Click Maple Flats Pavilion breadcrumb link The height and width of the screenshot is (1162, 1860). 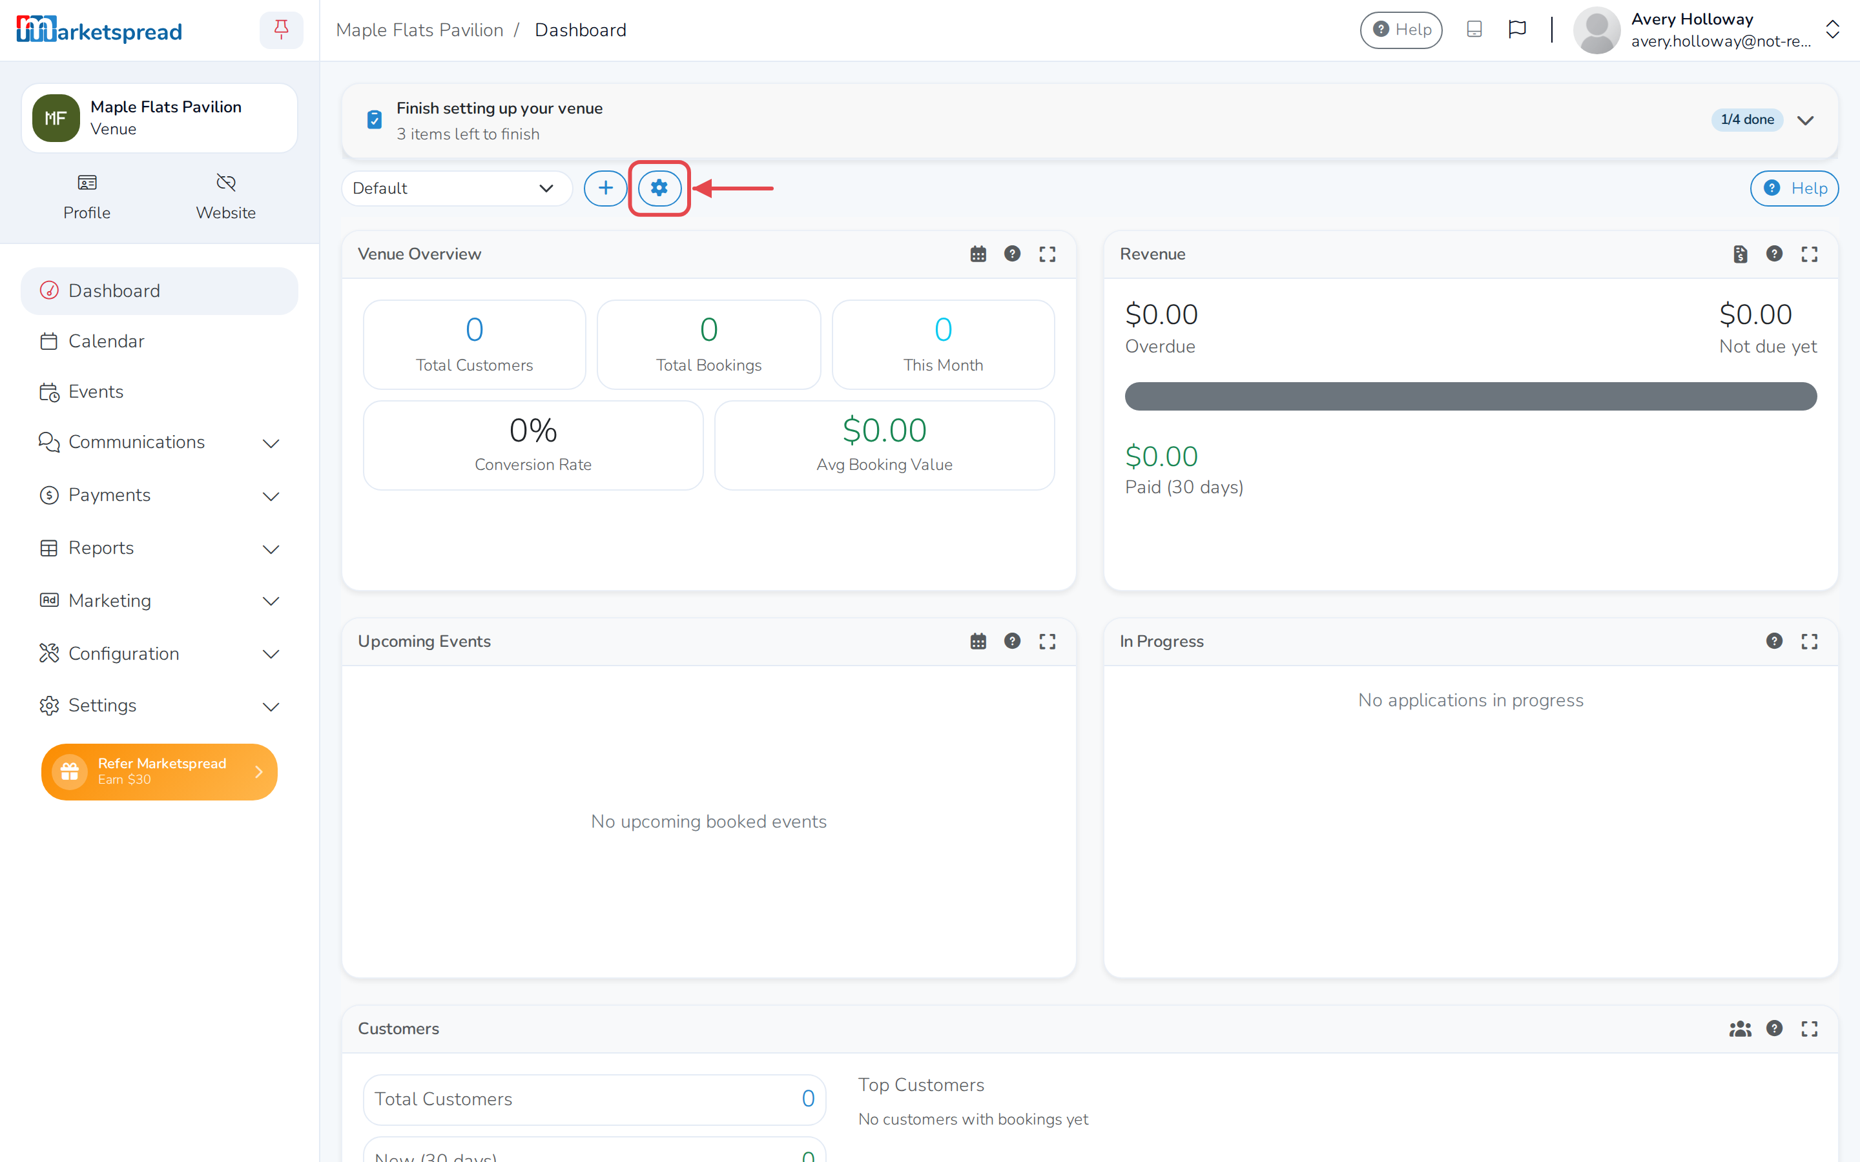(420, 30)
